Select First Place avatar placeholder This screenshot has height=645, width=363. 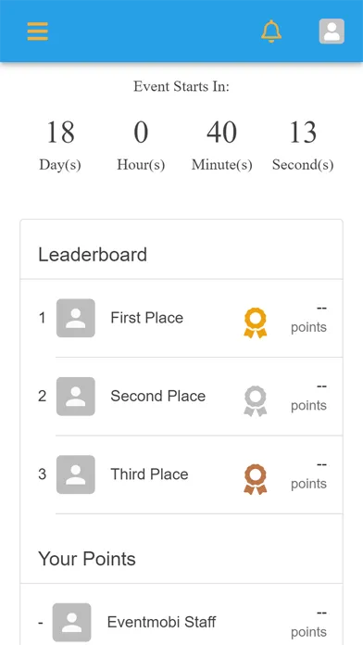(x=76, y=318)
